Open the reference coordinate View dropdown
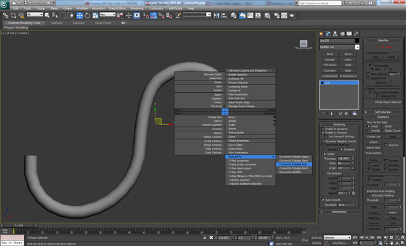 [x=107, y=15]
